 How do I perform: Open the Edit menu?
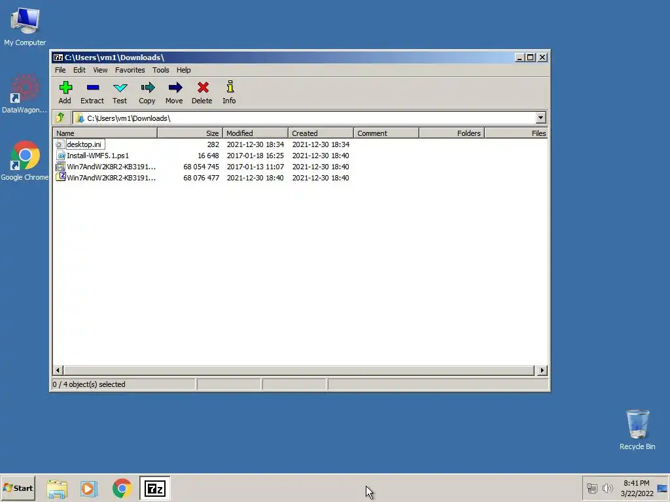(x=79, y=70)
